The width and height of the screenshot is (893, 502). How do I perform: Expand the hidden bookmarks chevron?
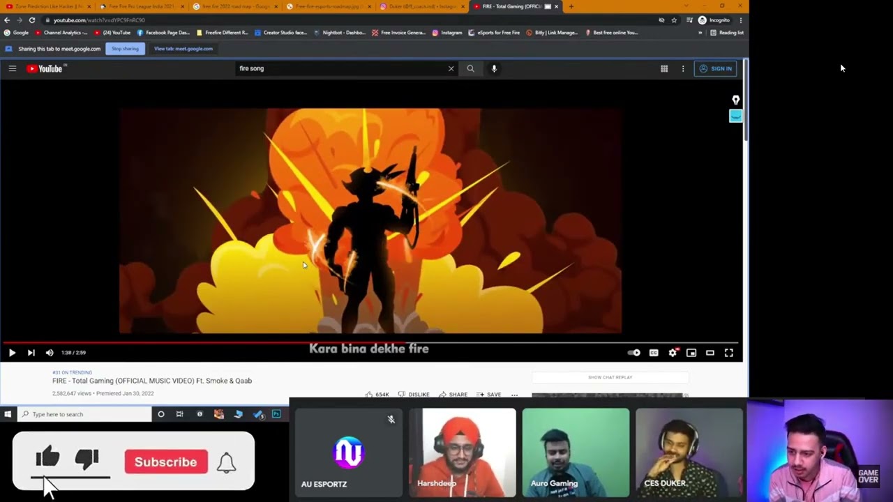pyautogui.click(x=700, y=33)
